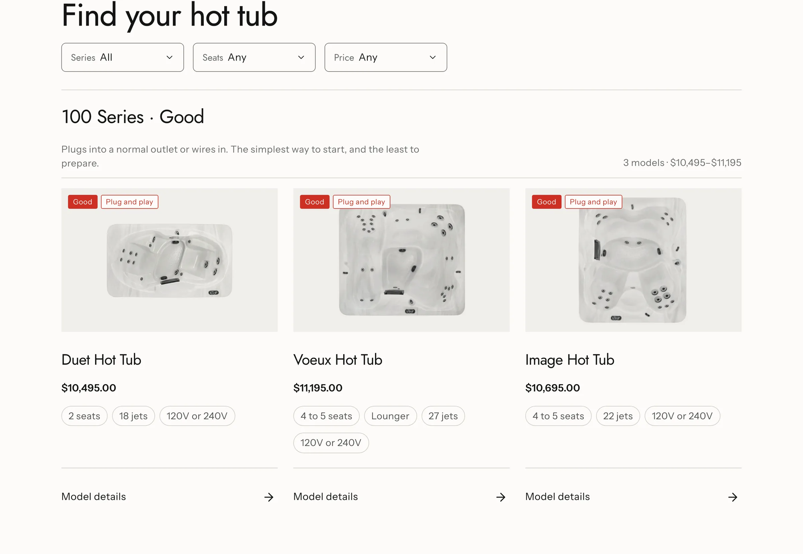Click the 18 jets tag
Image resolution: width=803 pixels, height=554 pixels.
click(x=133, y=416)
